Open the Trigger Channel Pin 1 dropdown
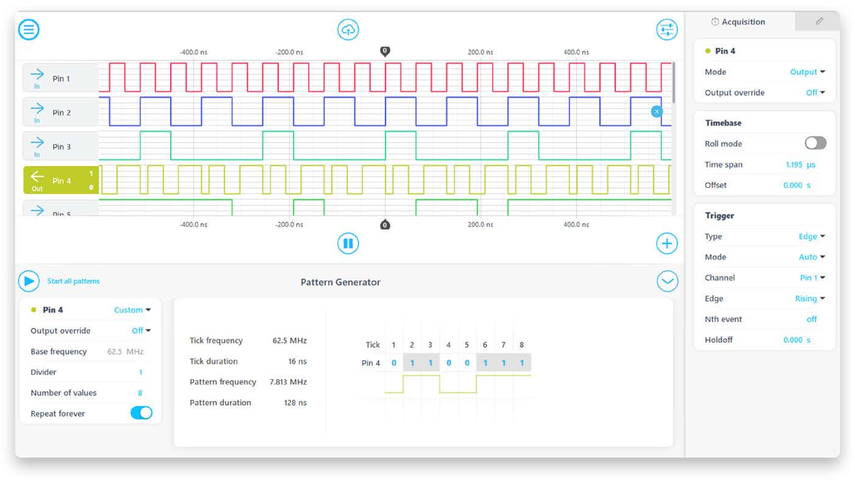This screenshot has height=480, width=855. coord(812,278)
